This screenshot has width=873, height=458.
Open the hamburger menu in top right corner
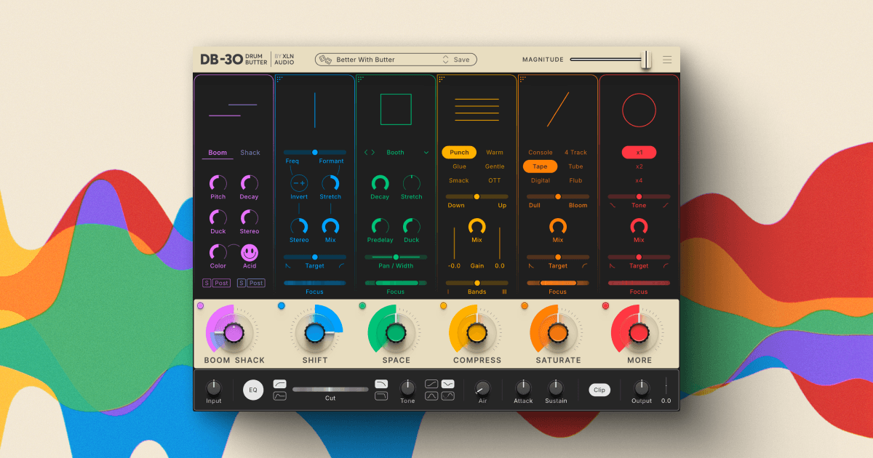pyautogui.click(x=667, y=60)
